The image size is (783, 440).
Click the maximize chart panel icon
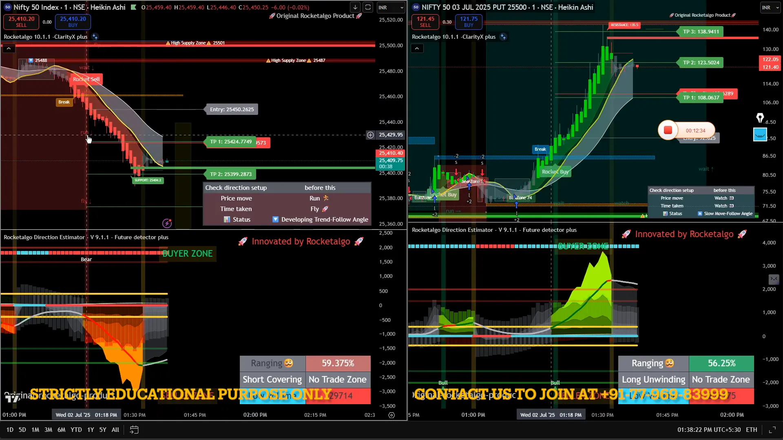(772, 430)
